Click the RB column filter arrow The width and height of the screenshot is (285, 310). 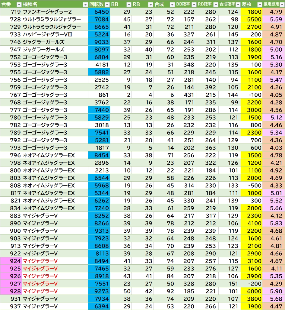tap(150, 5)
